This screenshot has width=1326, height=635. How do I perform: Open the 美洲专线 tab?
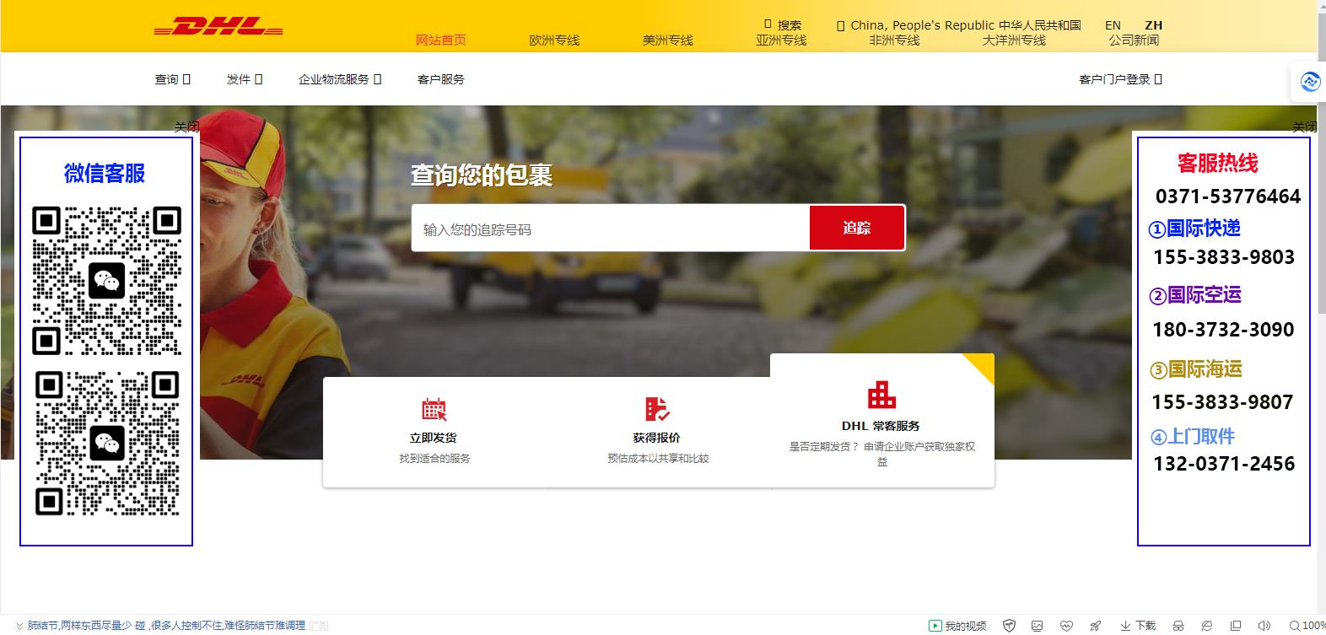coord(667,40)
